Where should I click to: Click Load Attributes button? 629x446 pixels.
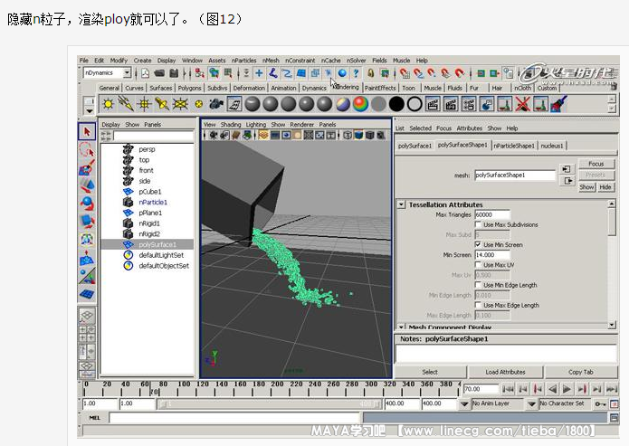[505, 372]
